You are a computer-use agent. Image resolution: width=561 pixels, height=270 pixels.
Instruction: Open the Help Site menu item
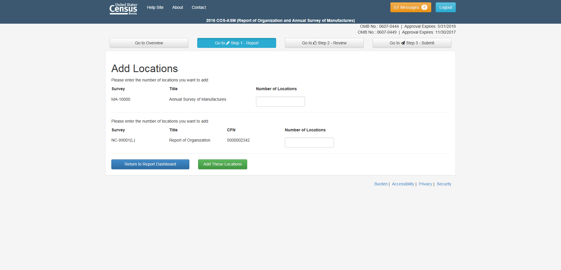[155, 8]
